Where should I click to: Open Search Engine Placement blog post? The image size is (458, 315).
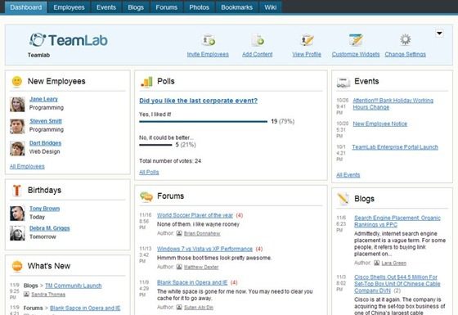pyautogui.click(x=397, y=221)
